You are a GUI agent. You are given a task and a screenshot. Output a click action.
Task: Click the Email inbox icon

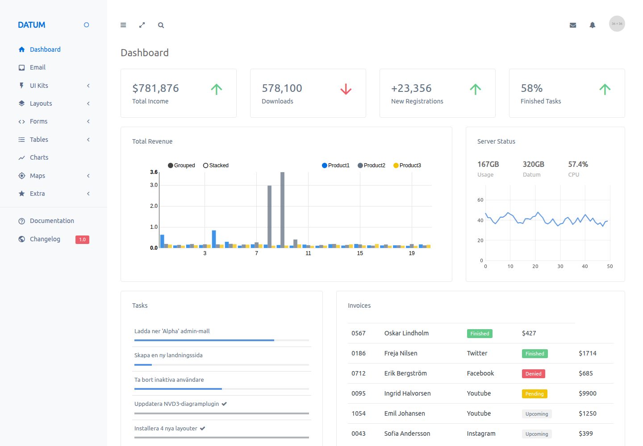21,68
